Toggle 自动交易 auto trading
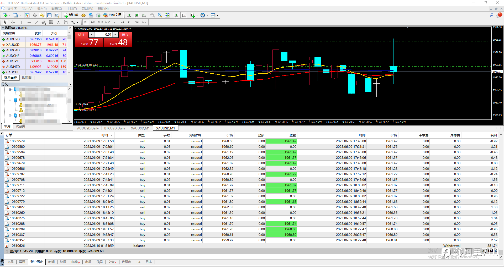Viewport: 504px width, 267px height. tap(112, 15)
